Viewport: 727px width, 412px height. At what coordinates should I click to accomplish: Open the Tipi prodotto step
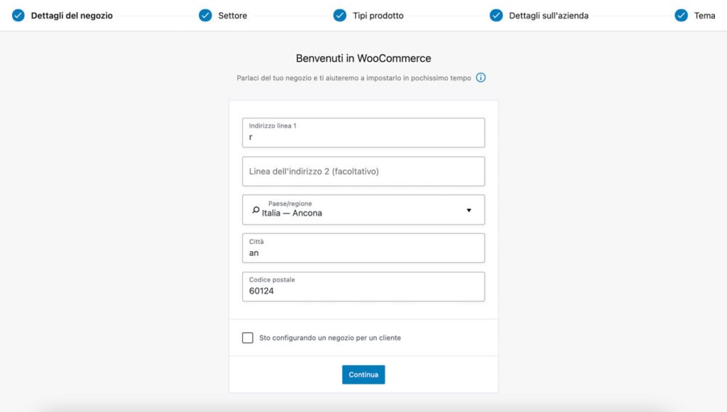click(x=378, y=16)
